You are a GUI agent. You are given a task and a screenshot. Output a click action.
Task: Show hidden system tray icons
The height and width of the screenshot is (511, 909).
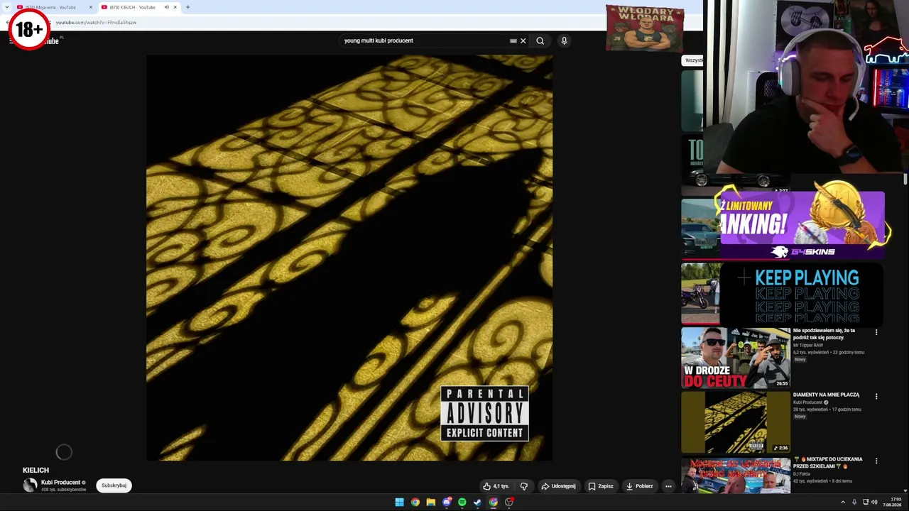tap(843, 502)
